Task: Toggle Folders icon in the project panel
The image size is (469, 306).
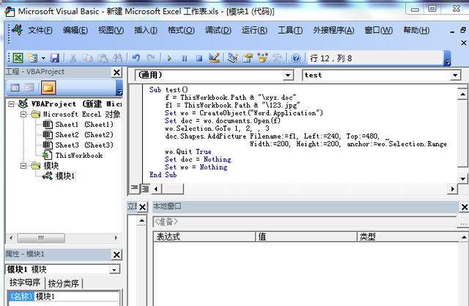Action: 48,88
